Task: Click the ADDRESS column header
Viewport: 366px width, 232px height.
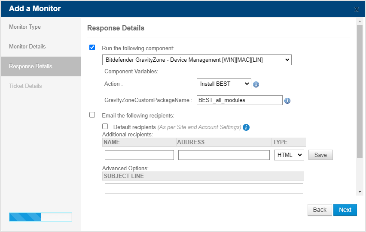Action: 224,142
